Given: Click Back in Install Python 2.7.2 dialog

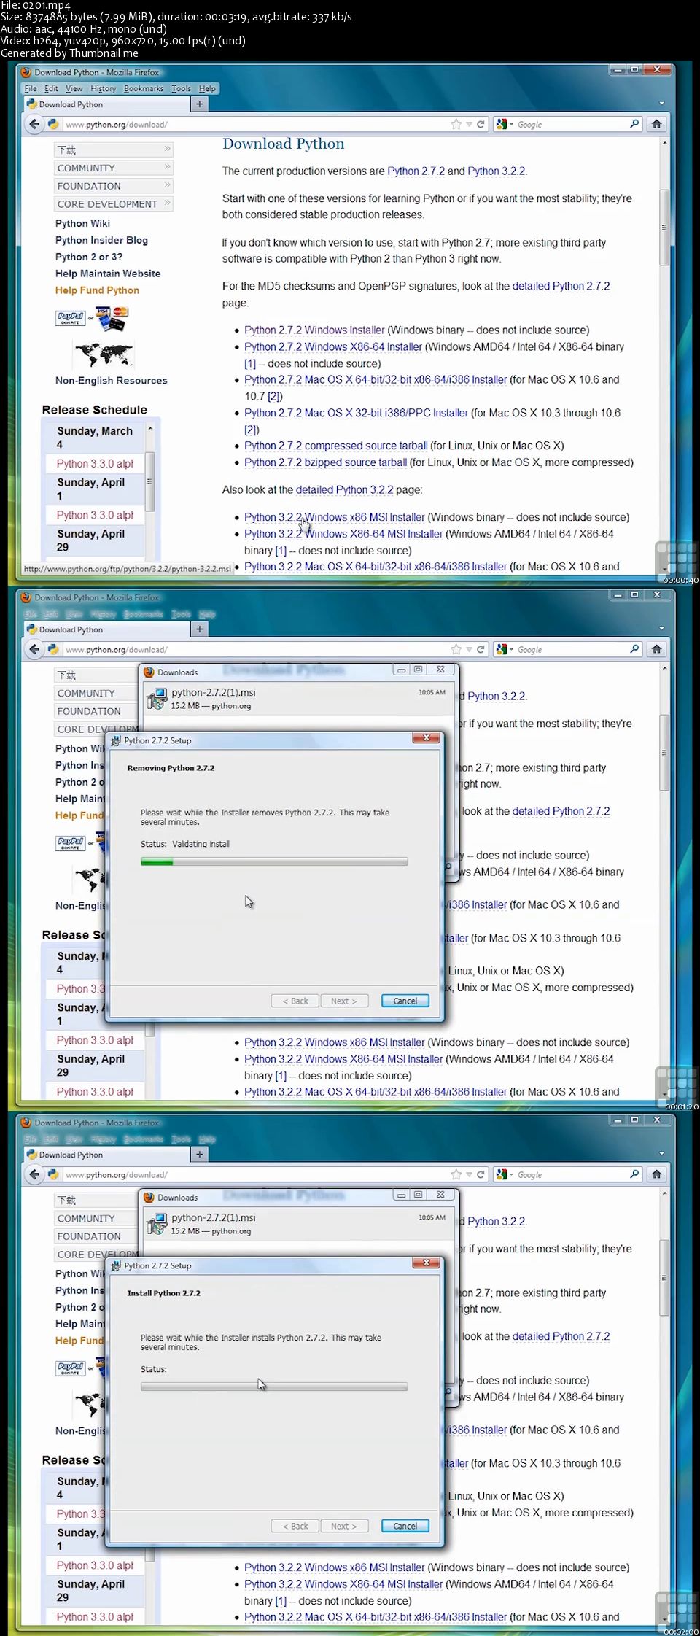Looking at the screenshot, I should click(295, 1526).
